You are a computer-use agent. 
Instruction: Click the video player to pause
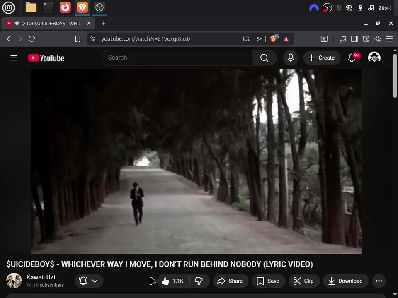(196, 161)
